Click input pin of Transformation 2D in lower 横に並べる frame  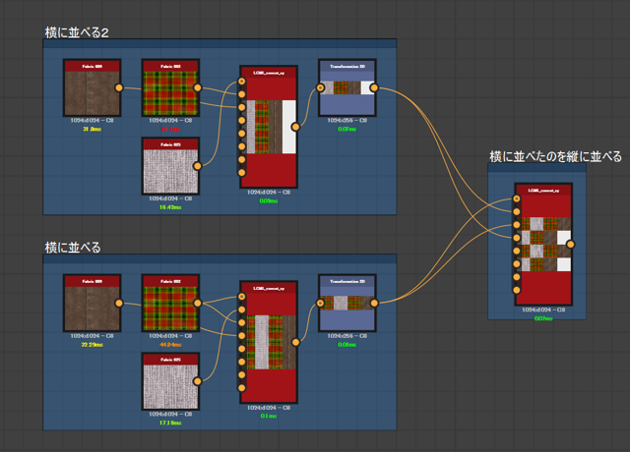[x=319, y=304]
